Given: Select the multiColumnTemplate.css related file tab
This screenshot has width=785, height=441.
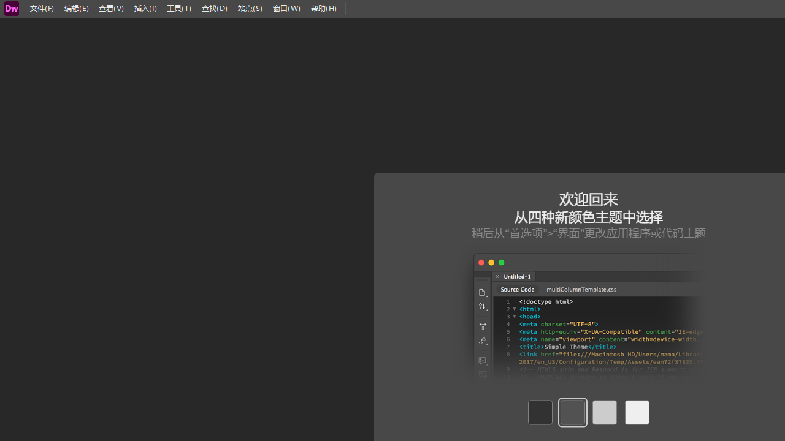Looking at the screenshot, I should 581,289.
